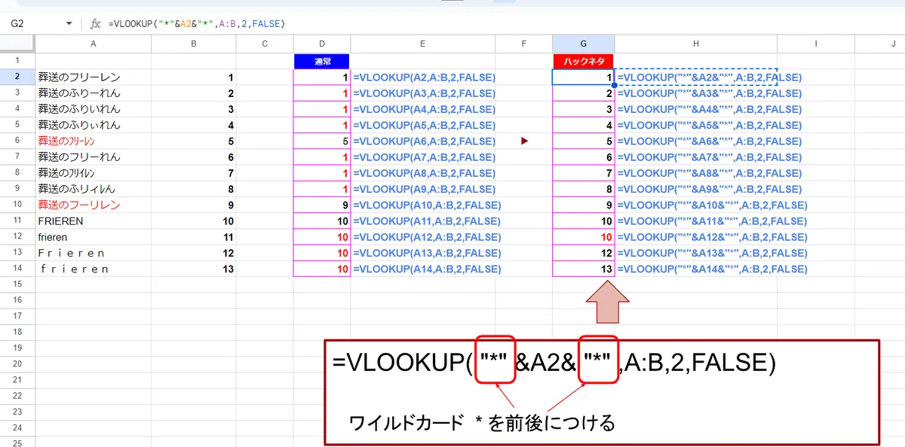Click the select-all corner of the grid
The width and height of the screenshot is (905, 447).
pos(17,44)
